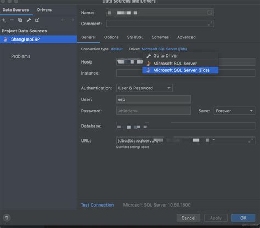Click the Cancel button

tap(188, 218)
